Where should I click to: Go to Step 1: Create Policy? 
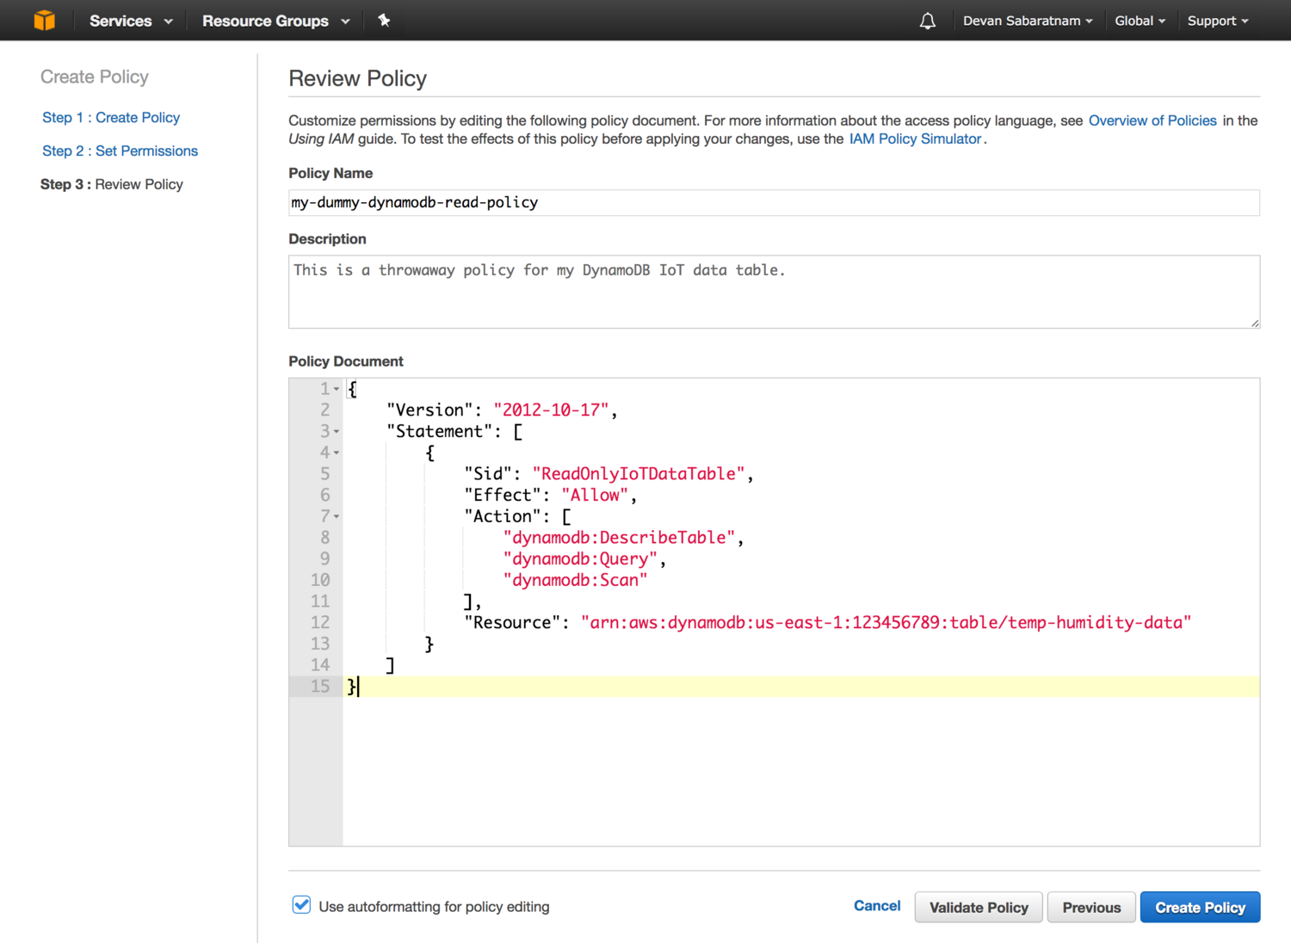[111, 117]
